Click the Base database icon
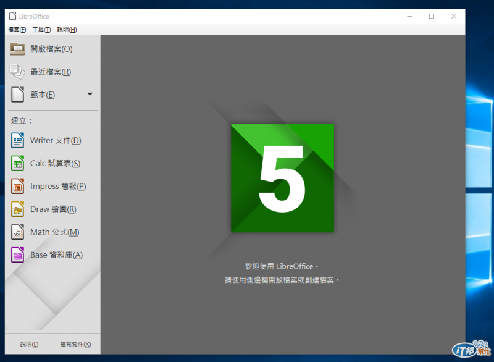The image size is (494, 362). (17, 255)
